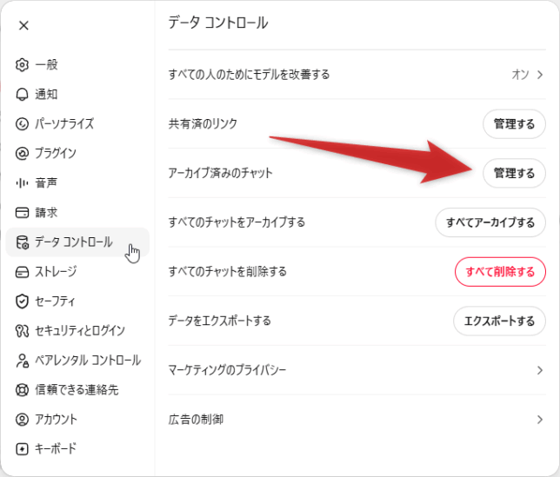Click the person-lock icon beside ペアレンタル コントロール
Viewport: 560px width, 477px height.
(x=22, y=361)
